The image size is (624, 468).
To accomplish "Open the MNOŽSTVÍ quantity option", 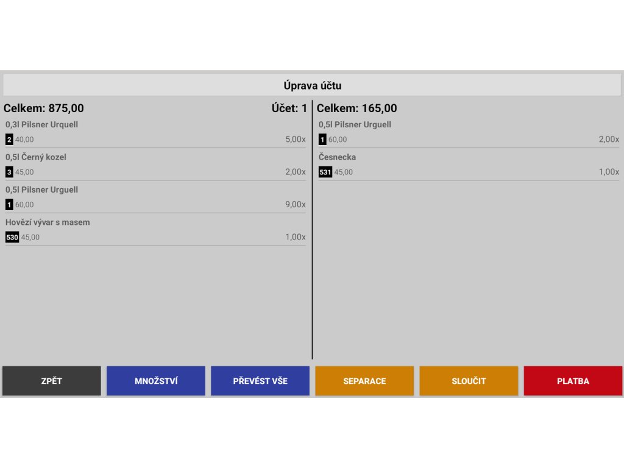I will click(x=155, y=381).
